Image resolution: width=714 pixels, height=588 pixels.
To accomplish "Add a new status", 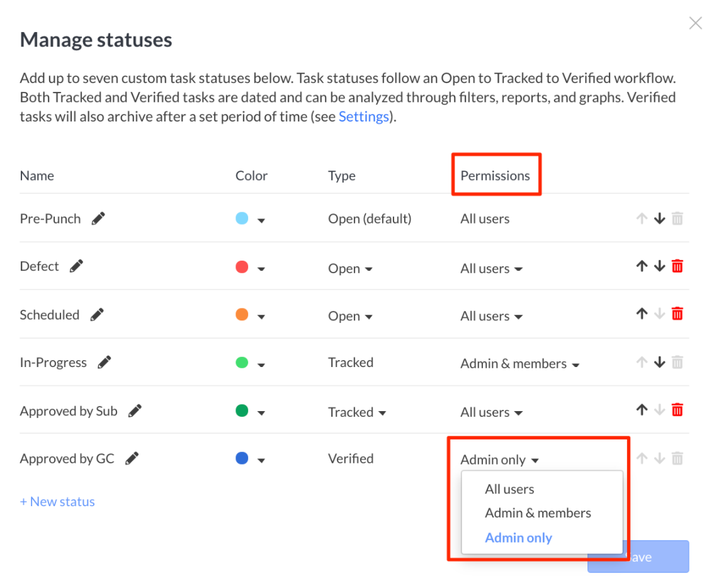I will tap(57, 502).
